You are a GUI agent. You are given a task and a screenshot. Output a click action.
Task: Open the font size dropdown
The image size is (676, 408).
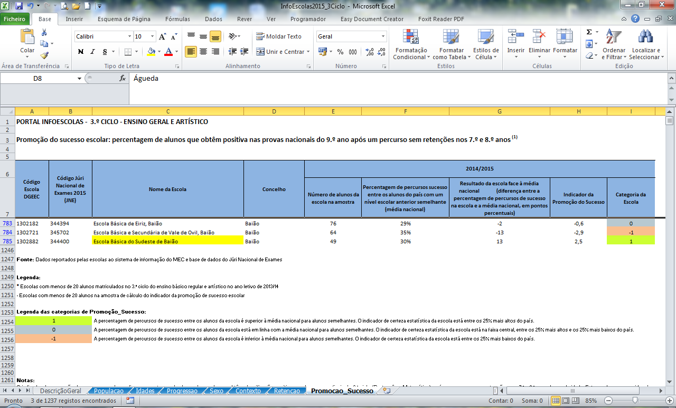pos(153,37)
